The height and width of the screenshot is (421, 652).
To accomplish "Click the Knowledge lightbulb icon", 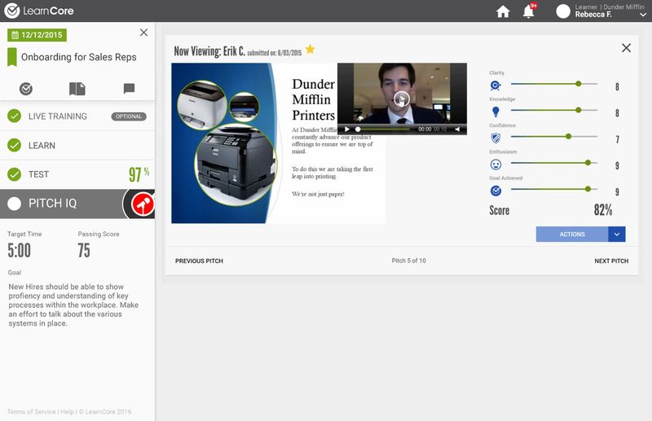I will (x=496, y=112).
